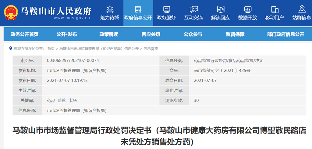This screenshot has height=149, width=312.
Task: Select 成文日期 value 2021-07-07
Action: [x=205, y=81]
